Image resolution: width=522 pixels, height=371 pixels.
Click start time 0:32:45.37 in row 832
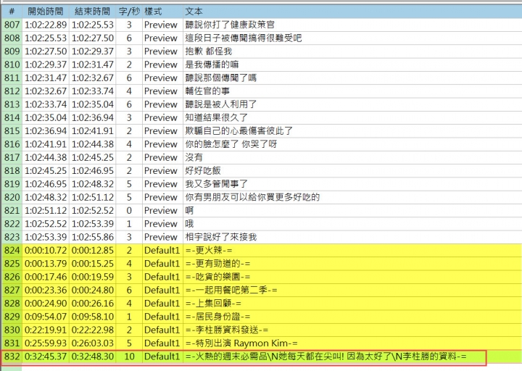[x=46, y=357]
